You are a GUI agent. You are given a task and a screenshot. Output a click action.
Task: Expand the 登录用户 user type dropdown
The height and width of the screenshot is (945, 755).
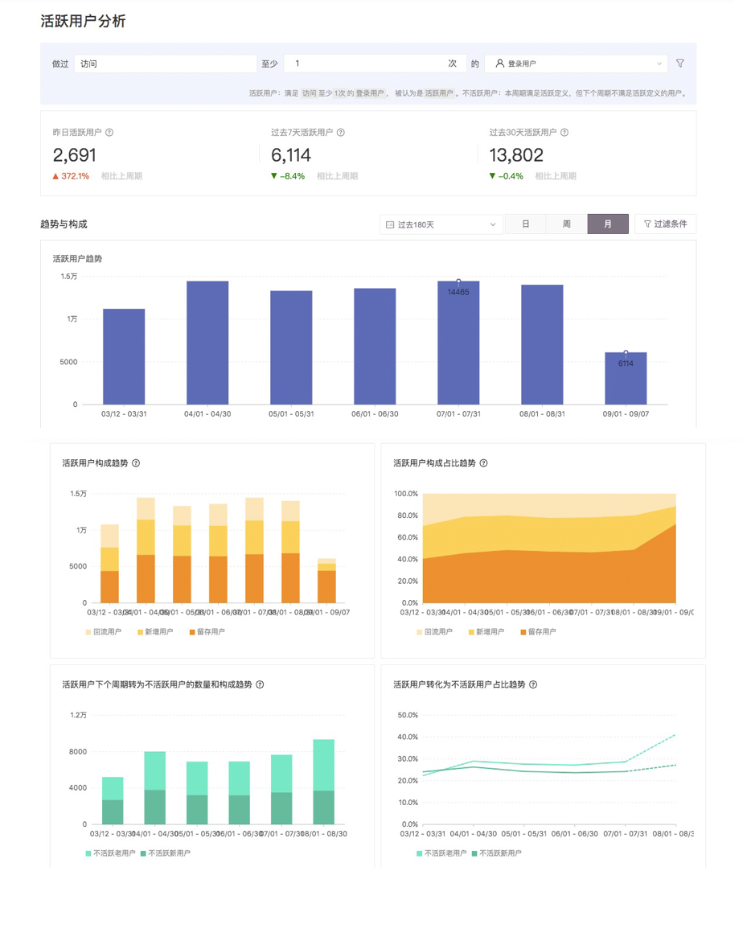tap(577, 64)
